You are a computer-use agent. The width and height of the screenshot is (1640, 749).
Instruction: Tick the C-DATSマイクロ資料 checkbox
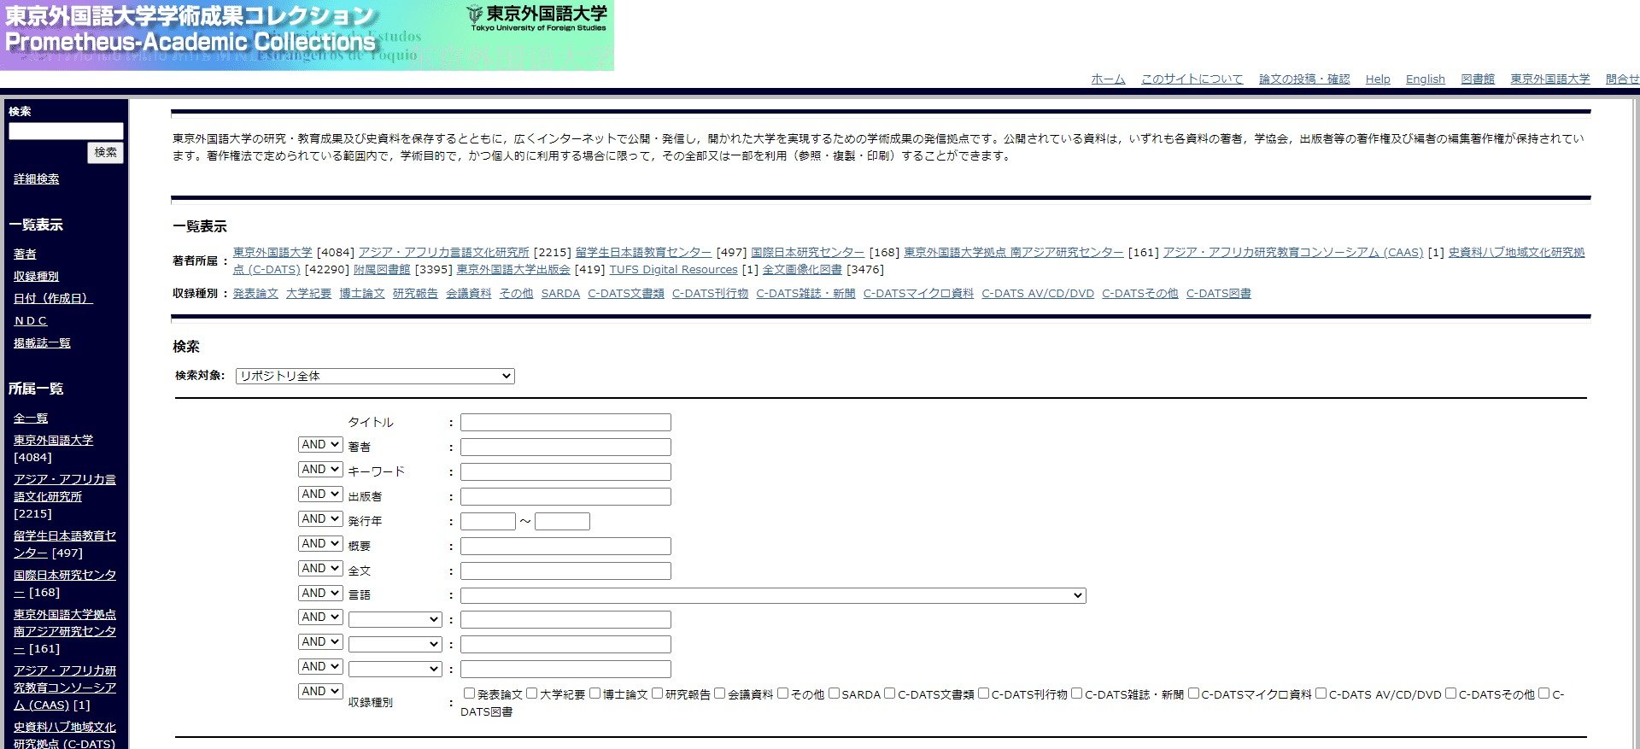pyautogui.click(x=1193, y=693)
